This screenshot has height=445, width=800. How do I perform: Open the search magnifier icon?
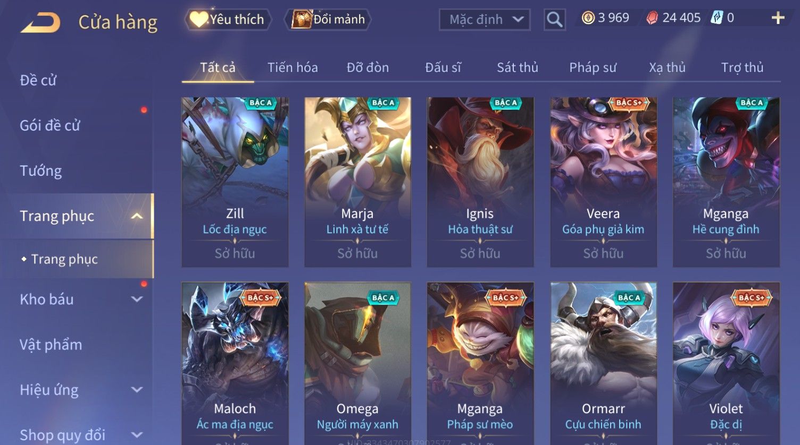[554, 20]
